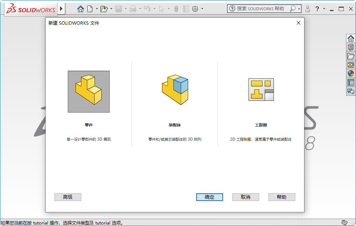Viewport: 356px width, 226px height.
Task: Open the 帮助 help button in dialog
Action: tap(282, 197)
